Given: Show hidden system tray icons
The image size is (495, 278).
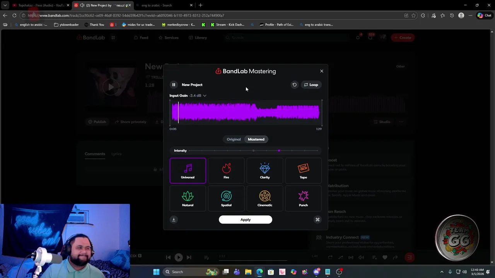Looking at the screenshot, I should pyautogui.click(x=442, y=272).
